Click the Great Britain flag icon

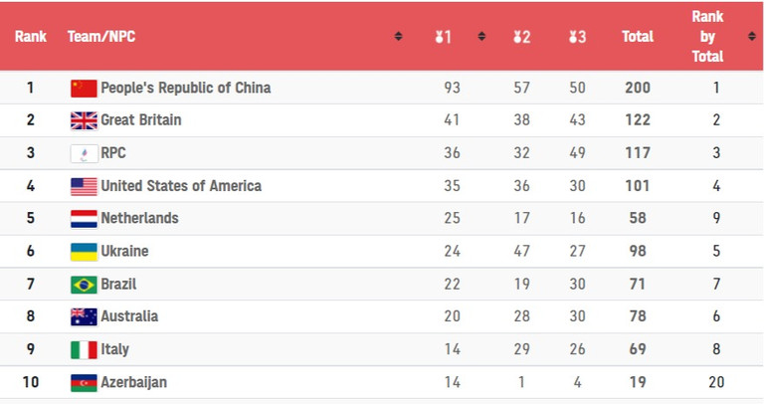(x=84, y=120)
